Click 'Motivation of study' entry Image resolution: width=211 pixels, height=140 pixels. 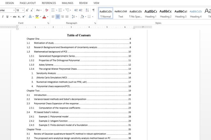79,43
